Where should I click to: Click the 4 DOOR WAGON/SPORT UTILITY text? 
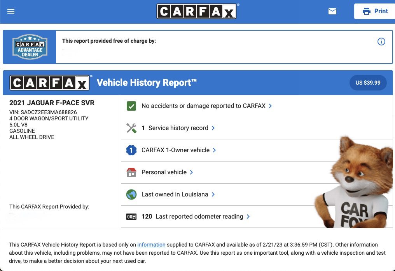pos(49,118)
